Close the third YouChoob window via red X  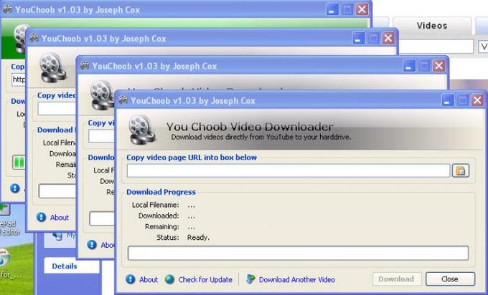pos(438,66)
